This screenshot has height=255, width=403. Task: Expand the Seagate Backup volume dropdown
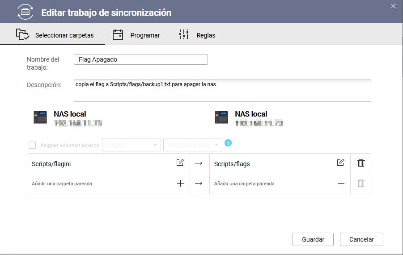[193, 145]
